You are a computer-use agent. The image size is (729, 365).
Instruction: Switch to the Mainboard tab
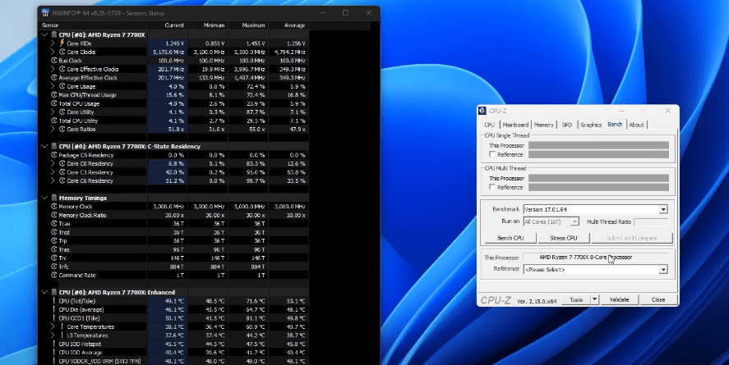515,125
